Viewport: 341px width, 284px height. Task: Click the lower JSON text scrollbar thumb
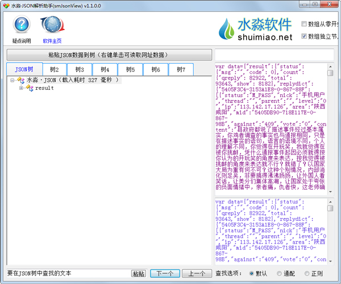pyautogui.click(x=330, y=208)
